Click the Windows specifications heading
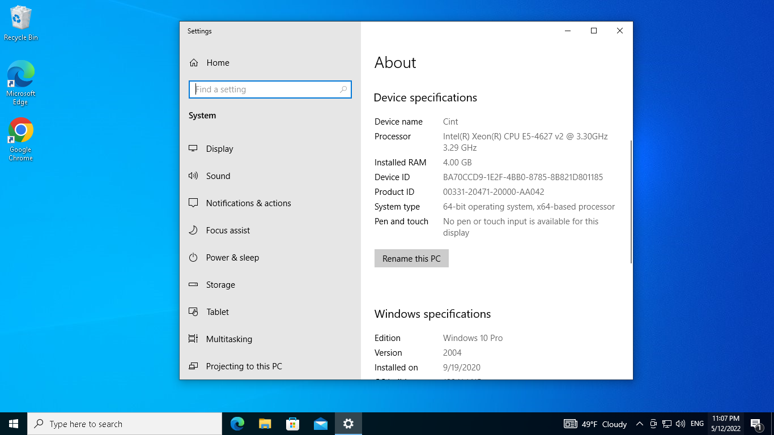This screenshot has height=435, width=774. (x=432, y=314)
